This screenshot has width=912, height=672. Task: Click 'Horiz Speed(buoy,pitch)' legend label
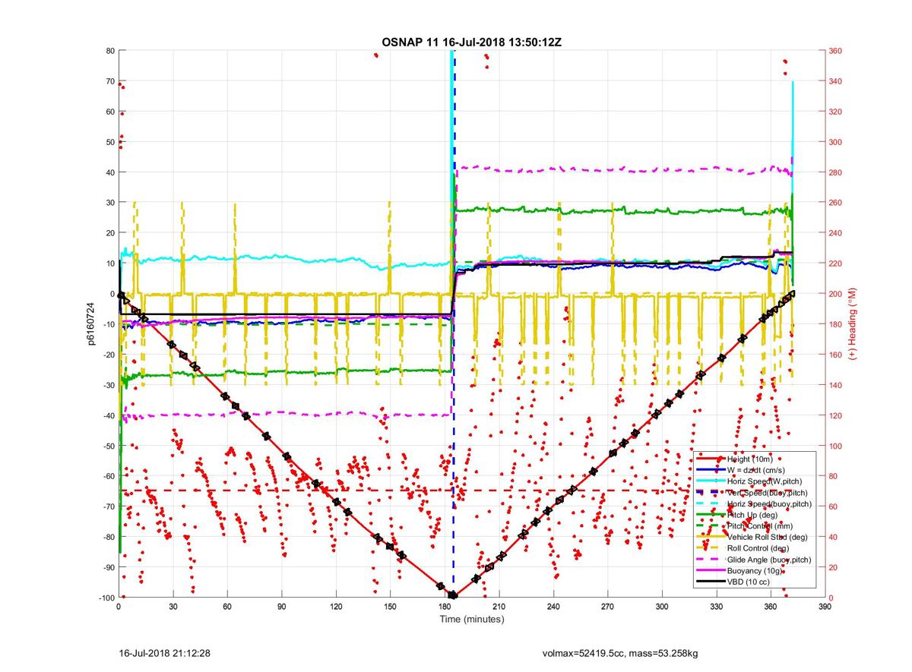pos(769,504)
